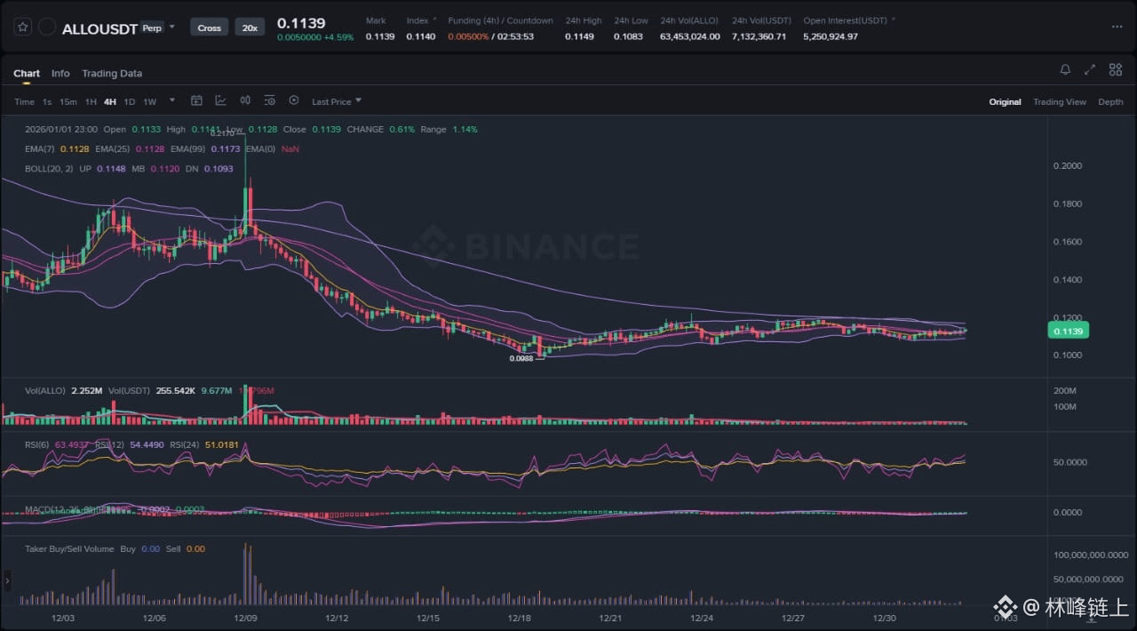1137x631 pixels.
Task: Click the Mark price value 0.1139
Action: coord(380,37)
